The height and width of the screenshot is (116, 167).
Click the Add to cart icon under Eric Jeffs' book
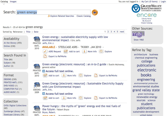[65, 51]
